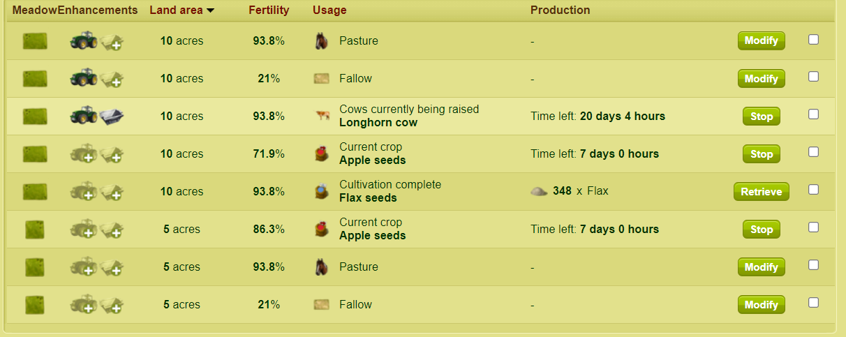Toggle the Land area sort arrow

pos(210,10)
